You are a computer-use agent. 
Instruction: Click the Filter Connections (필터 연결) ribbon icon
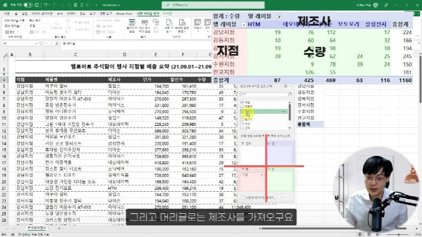tap(156, 26)
